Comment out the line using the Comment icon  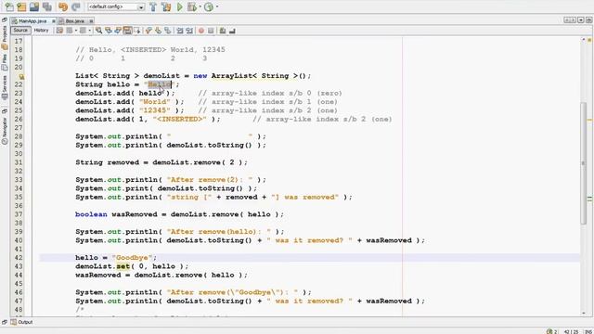point(223,31)
